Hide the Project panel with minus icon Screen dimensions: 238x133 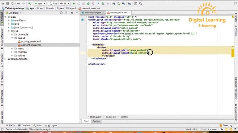pyautogui.click(x=77, y=13)
